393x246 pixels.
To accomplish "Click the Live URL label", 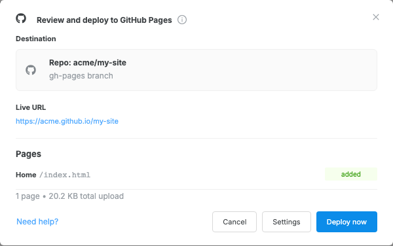I will point(31,107).
